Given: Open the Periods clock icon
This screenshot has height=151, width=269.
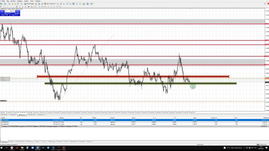Looking at the screenshot, I should (x=87, y=4).
